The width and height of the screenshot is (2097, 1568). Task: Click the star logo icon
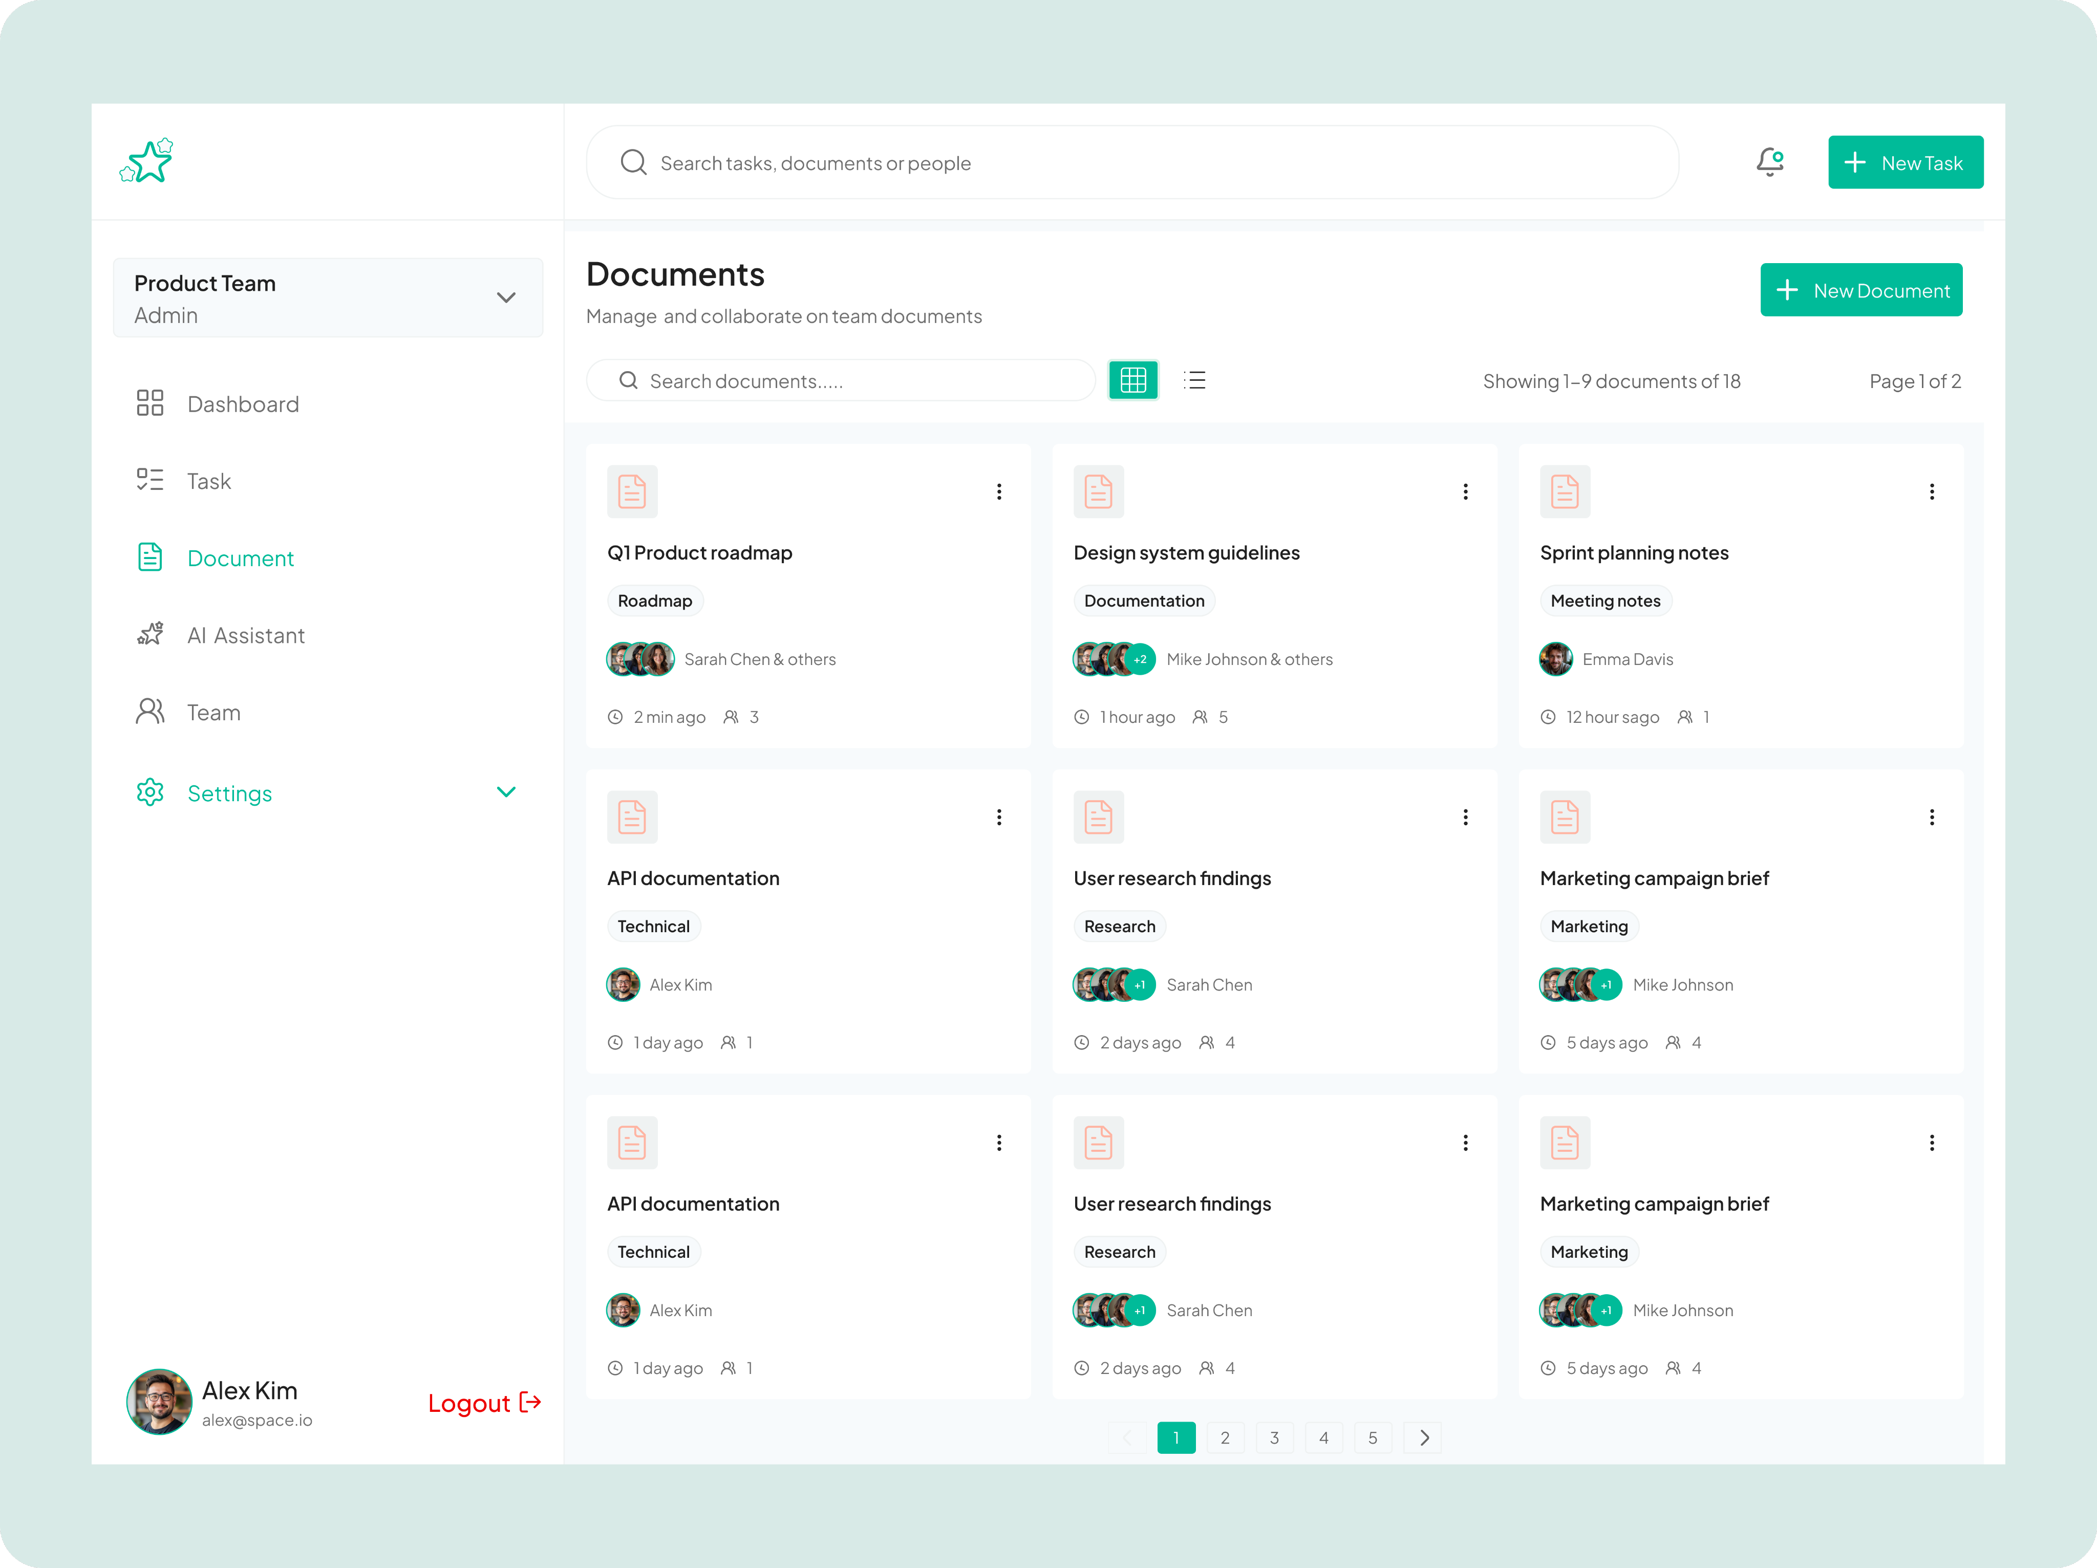click(x=147, y=161)
